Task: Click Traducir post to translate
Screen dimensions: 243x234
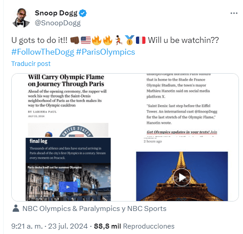Action: pos(31,64)
